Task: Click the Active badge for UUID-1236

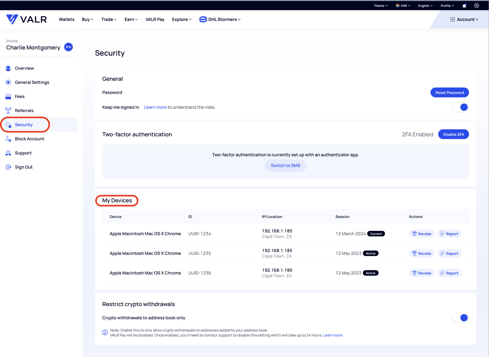Action: click(x=371, y=273)
